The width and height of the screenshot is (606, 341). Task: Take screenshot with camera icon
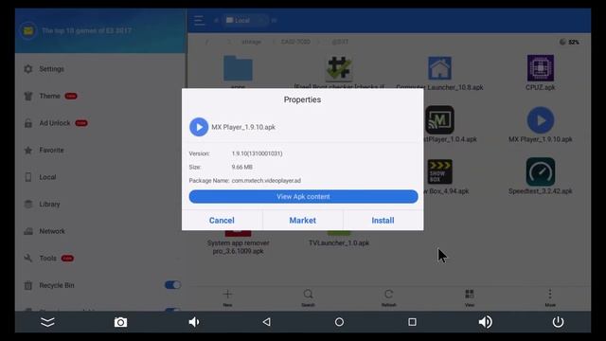click(120, 322)
